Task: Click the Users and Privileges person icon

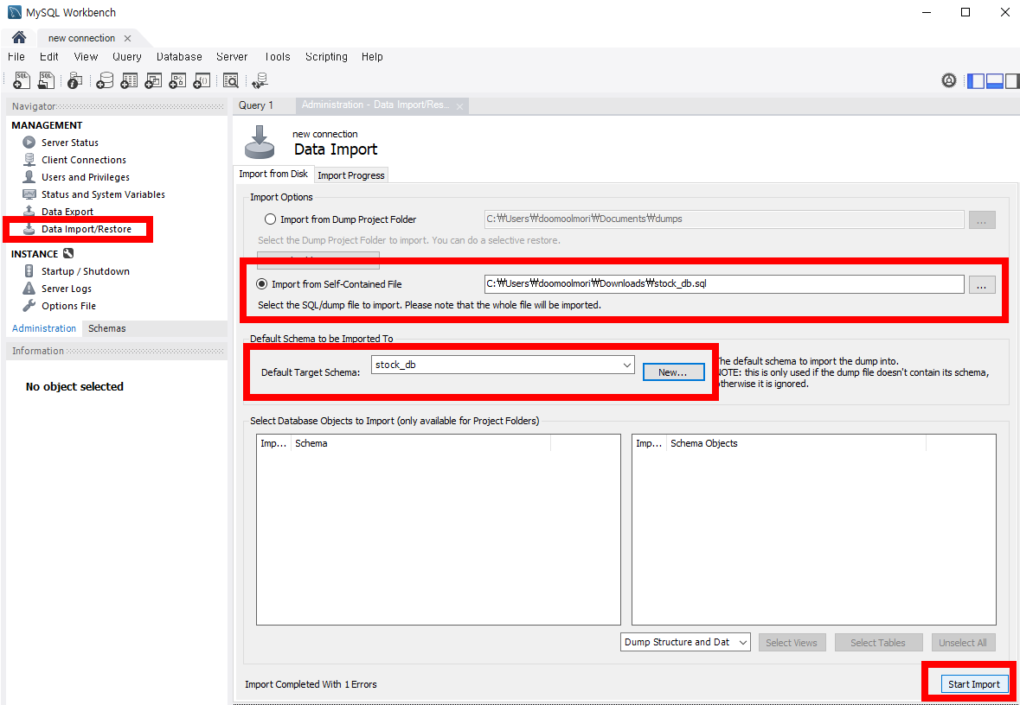Action: (29, 177)
